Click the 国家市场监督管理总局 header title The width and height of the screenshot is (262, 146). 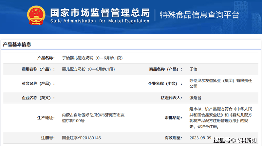tap(100, 12)
